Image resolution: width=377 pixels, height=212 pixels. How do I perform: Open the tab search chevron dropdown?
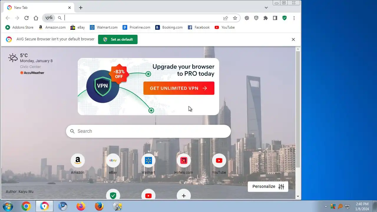[266, 8]
